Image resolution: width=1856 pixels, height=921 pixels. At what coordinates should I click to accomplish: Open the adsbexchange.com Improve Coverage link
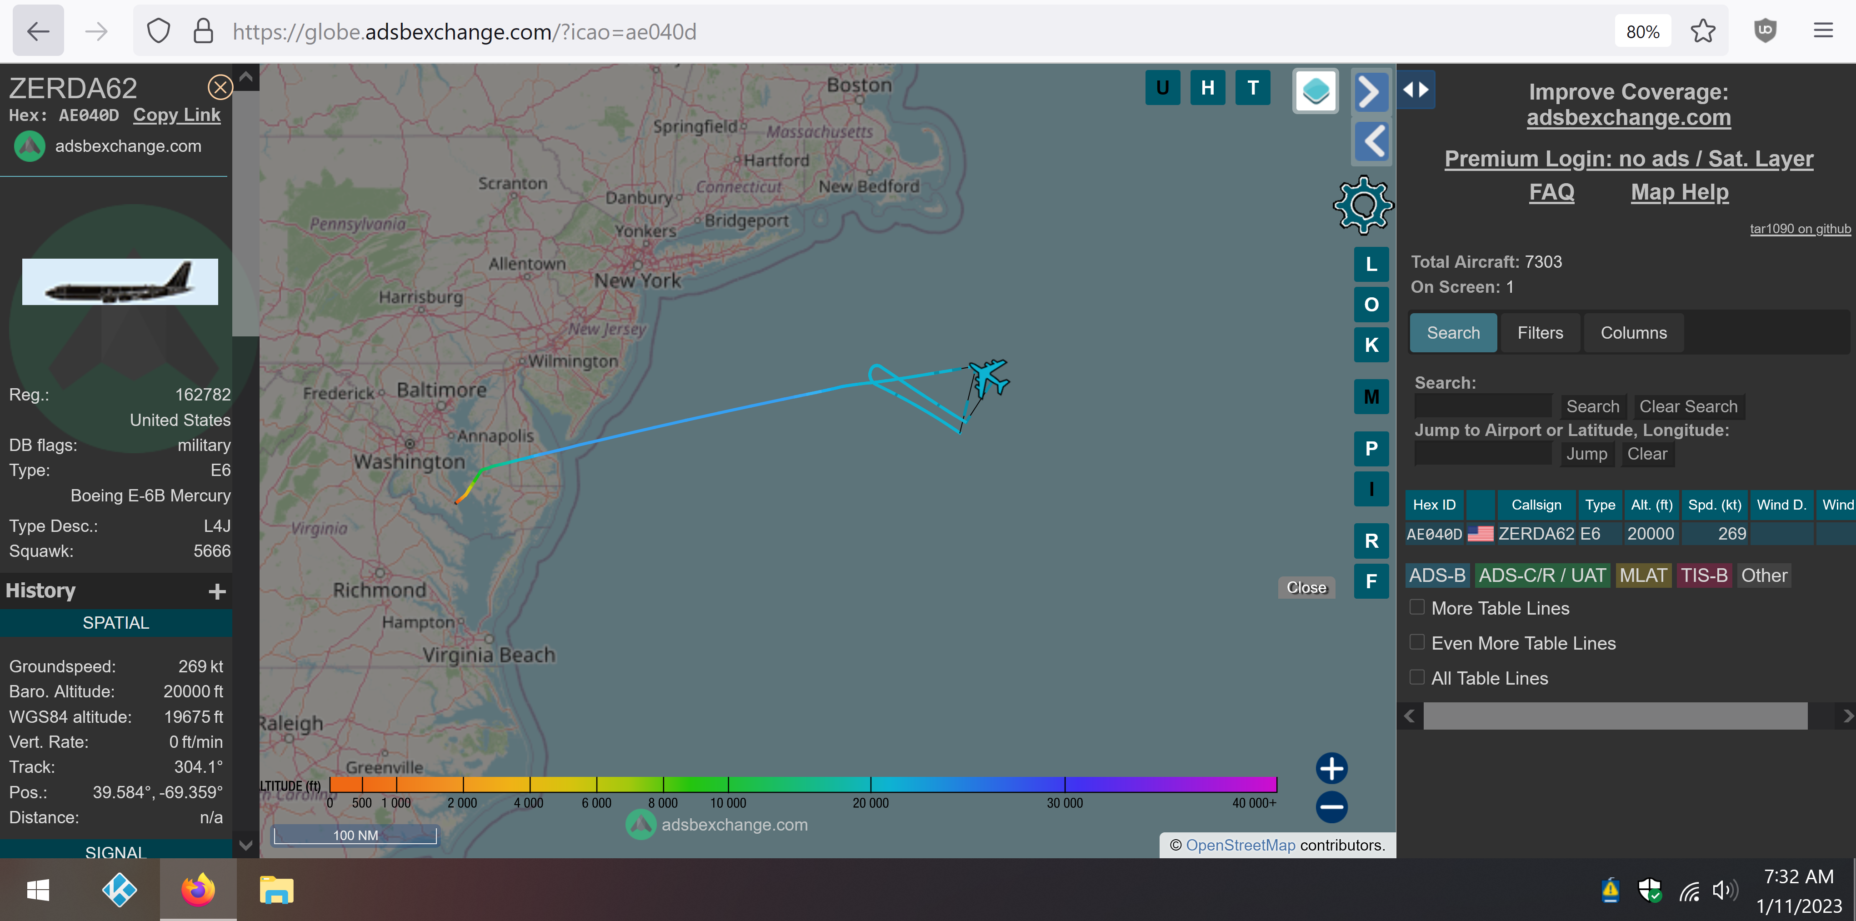pyautogui.click(x=1628, y=117)
